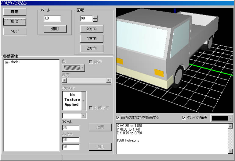Click 適用 button beside offset fields
Viewport: 235px width, 161px height.
coord(100,147)
